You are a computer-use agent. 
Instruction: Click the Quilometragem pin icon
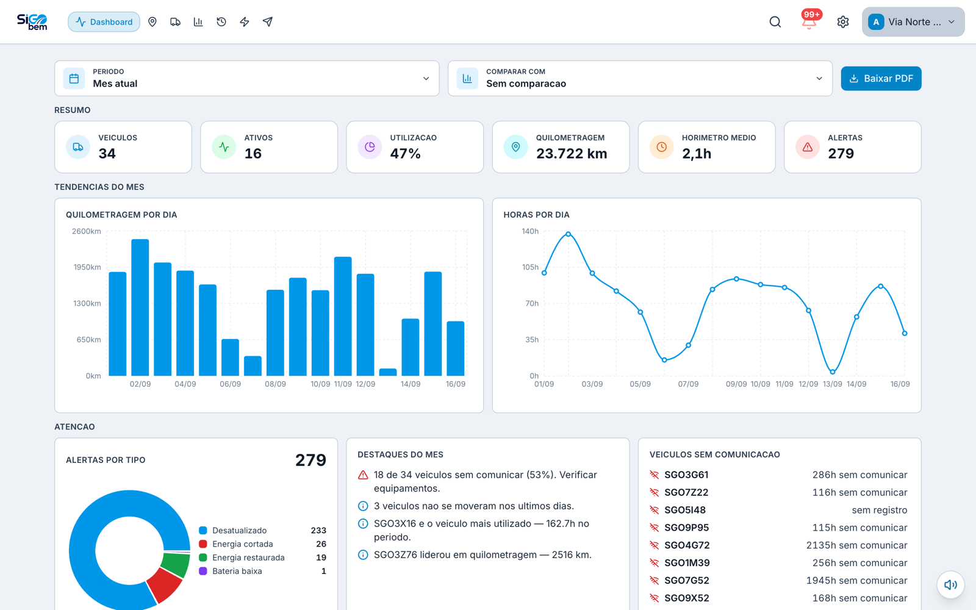pos(515,147)
